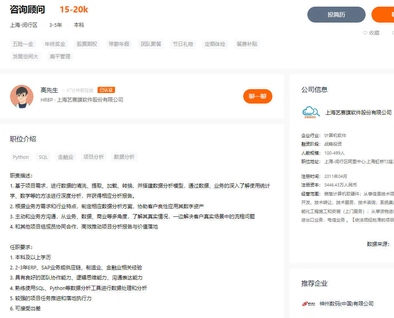Click the 金融业 skill tag
Viewport: 394px width, 318px height.
pyautogui.click(x=66, y=157)
